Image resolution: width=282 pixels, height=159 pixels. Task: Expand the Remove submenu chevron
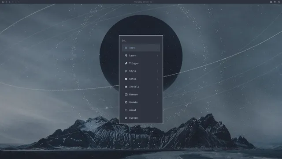tap(158, 95)
